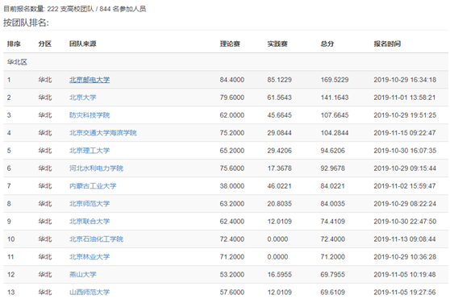The width and height of the screenshot is (450, 299).
Task: Click theory score 62.0000
Action: [232, 115]
